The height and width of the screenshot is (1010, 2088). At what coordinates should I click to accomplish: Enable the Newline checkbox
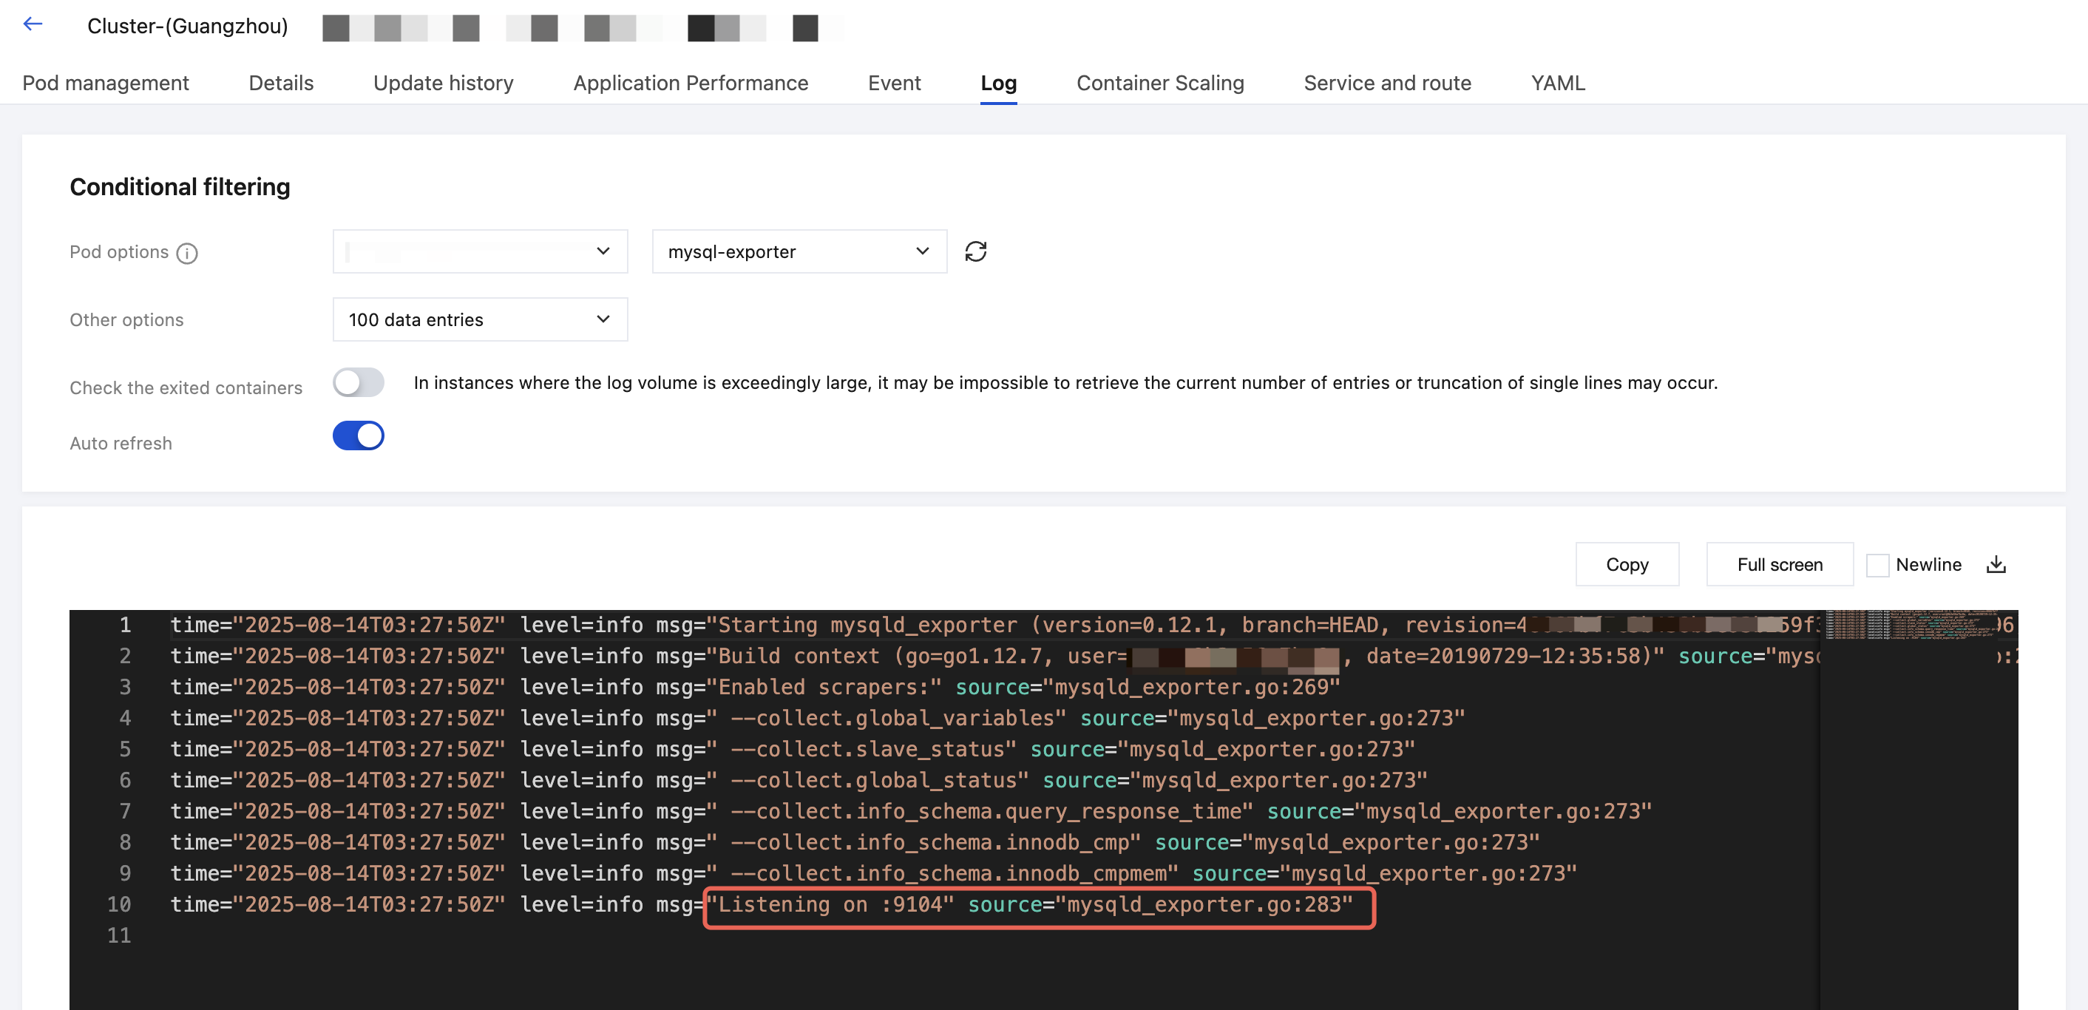[x=1877, y=565]
